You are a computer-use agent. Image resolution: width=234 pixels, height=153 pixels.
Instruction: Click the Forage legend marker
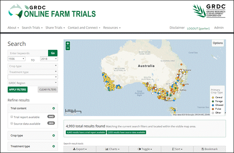click(x=213, y=101)
